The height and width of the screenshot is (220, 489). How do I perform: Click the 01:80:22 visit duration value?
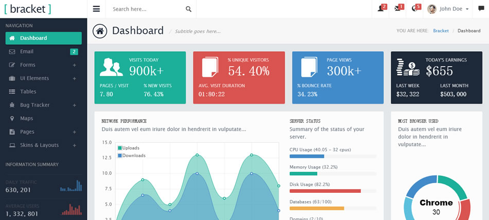click(x=212, y=94)
